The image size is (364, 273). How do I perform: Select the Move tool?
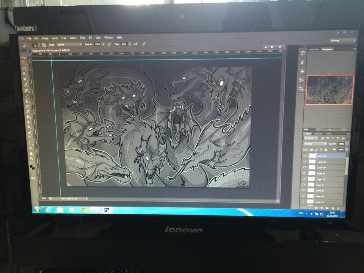click(x=24, y=58)
